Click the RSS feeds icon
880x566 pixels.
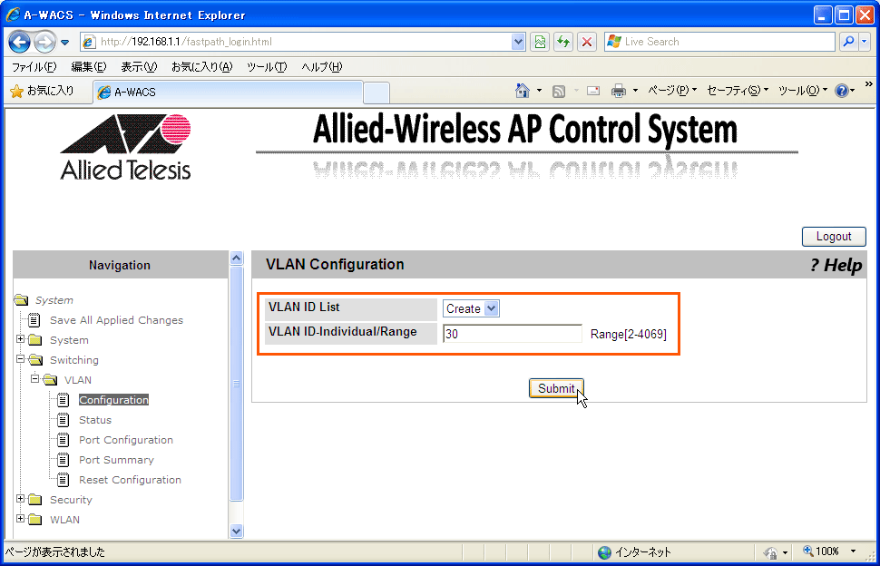coord(559,91)
